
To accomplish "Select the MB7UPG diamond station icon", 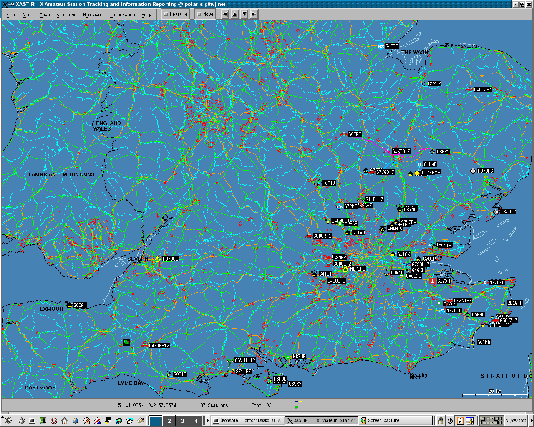I will (473, 171).
